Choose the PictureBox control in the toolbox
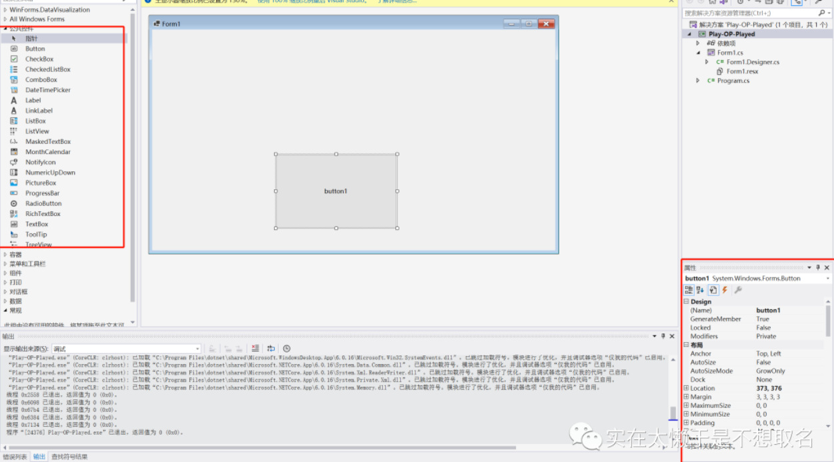Viewport: 834px width, 462px height. pyautogui.click(x=40, y=183)
